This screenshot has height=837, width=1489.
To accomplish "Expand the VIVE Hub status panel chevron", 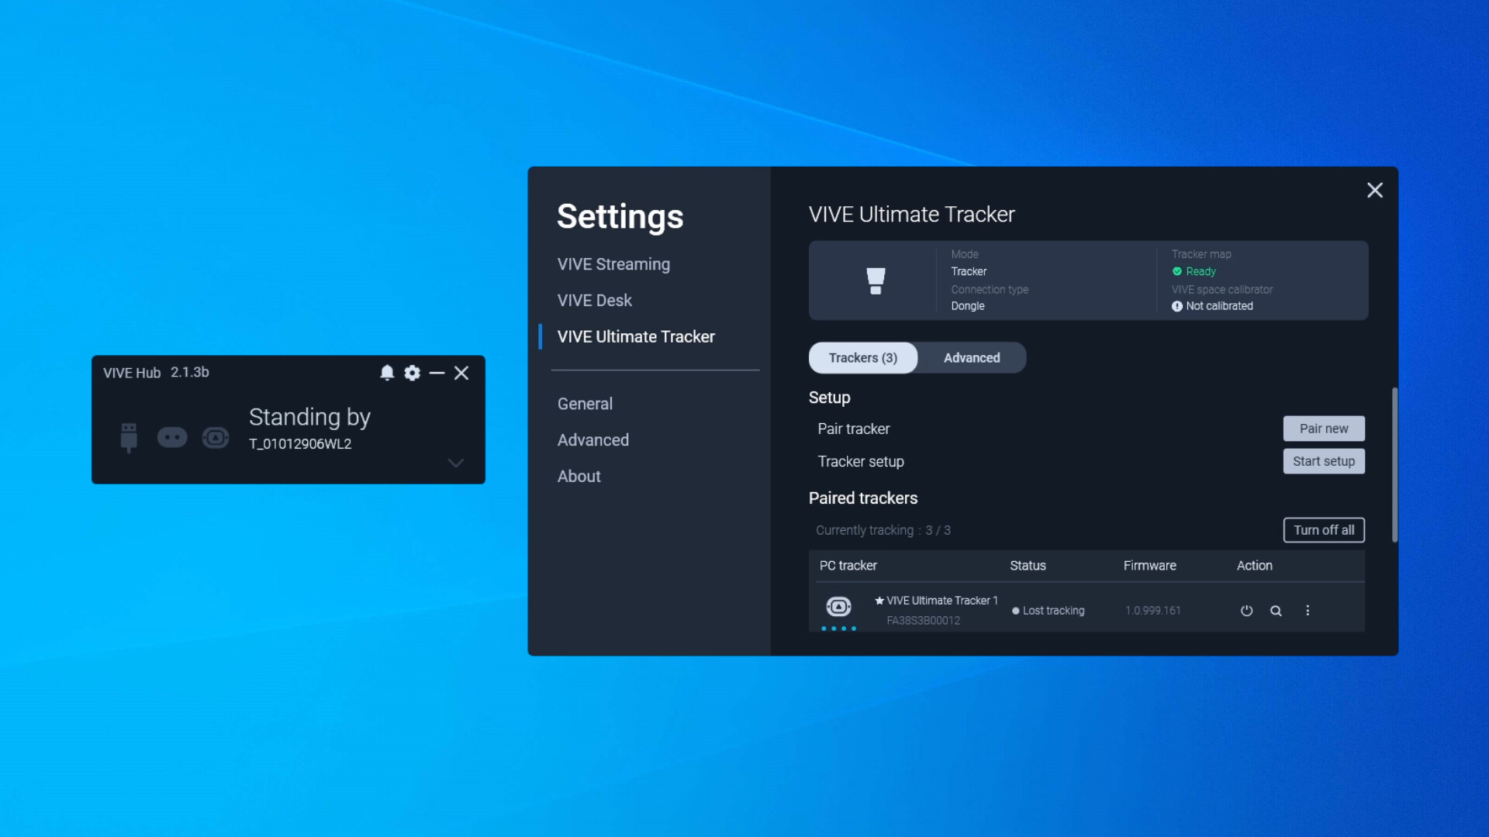I will 455,463.
